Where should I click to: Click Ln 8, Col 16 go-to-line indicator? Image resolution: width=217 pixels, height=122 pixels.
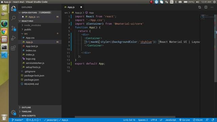tap(129, 120)
